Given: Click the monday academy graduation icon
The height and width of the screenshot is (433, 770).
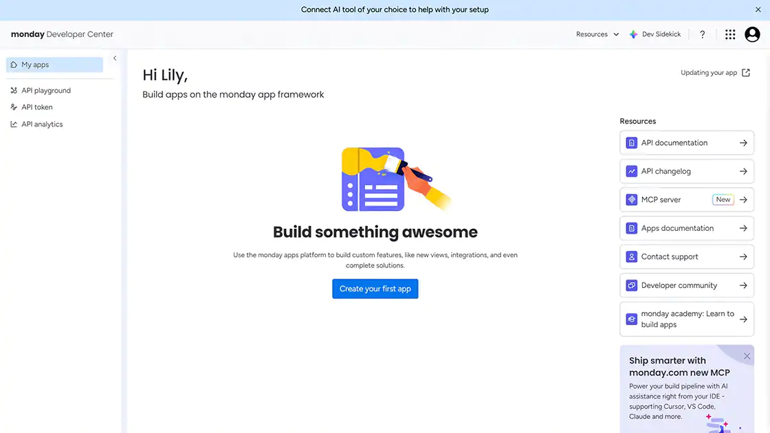Looking at the screenshot, I should [x=632, y=319].
